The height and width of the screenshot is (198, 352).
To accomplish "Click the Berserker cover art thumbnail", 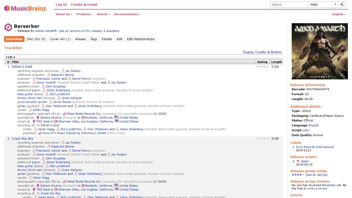I will 320,51.
